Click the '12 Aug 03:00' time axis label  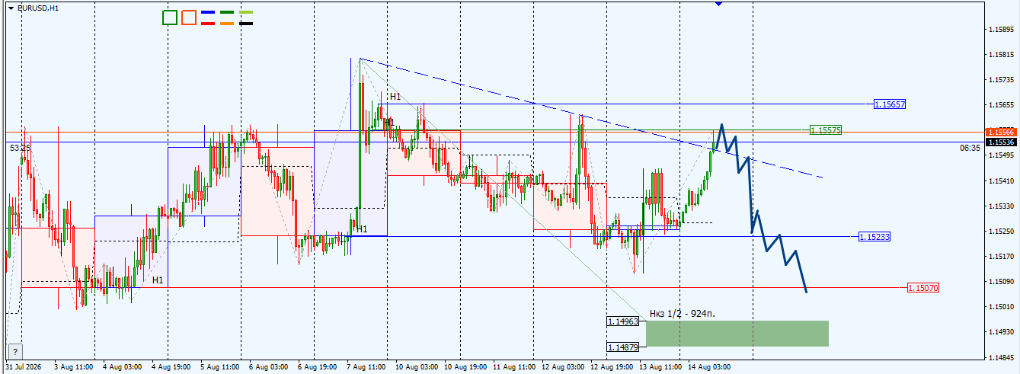pos(563,367)
